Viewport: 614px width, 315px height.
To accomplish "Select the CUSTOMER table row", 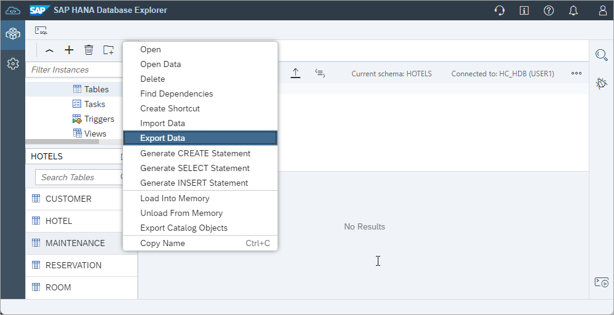I will pyautogui.click(x=74, y=199).
